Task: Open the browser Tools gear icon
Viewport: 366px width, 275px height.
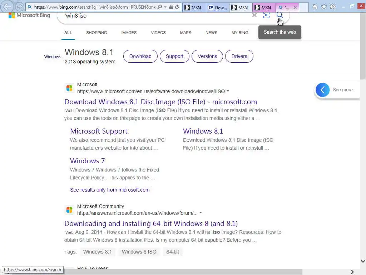Action: (333, 7)
